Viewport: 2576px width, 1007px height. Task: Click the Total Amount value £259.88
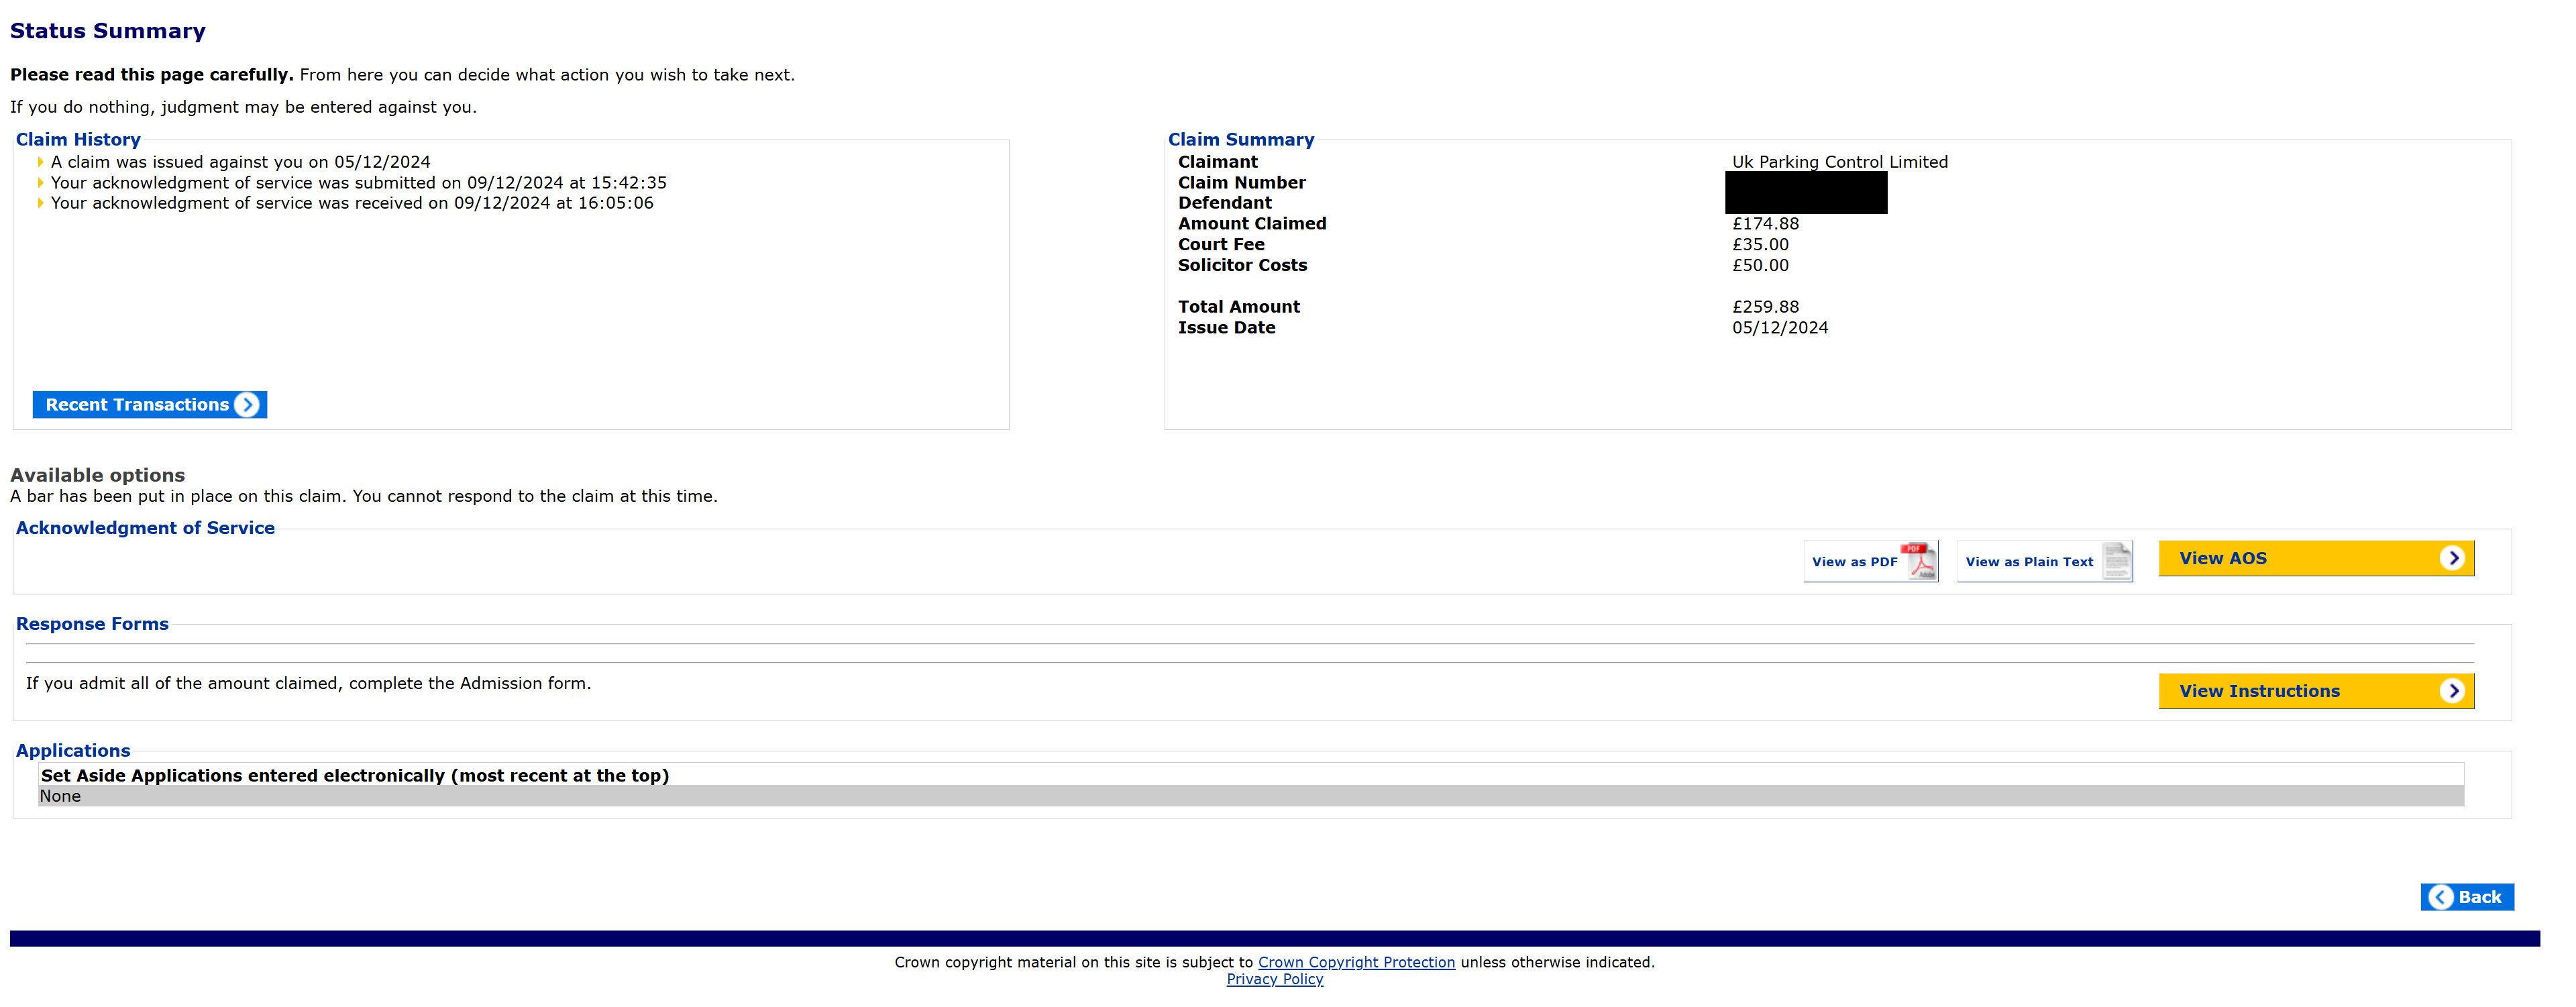tap(1765, 307)
